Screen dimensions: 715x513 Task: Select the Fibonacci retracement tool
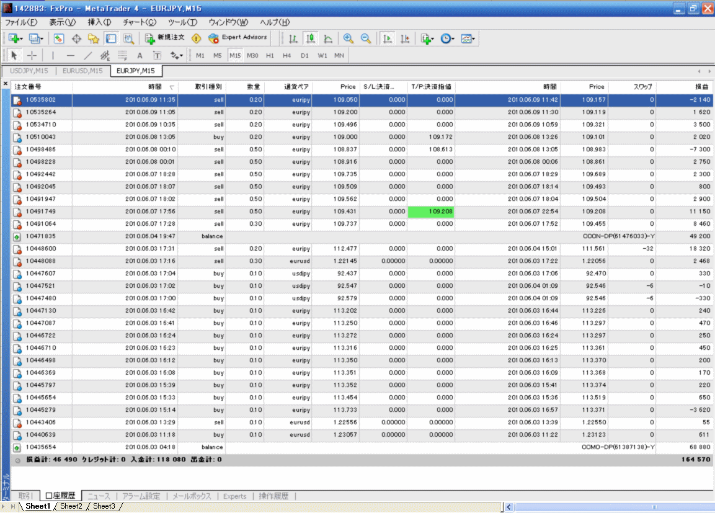(122, 55)
